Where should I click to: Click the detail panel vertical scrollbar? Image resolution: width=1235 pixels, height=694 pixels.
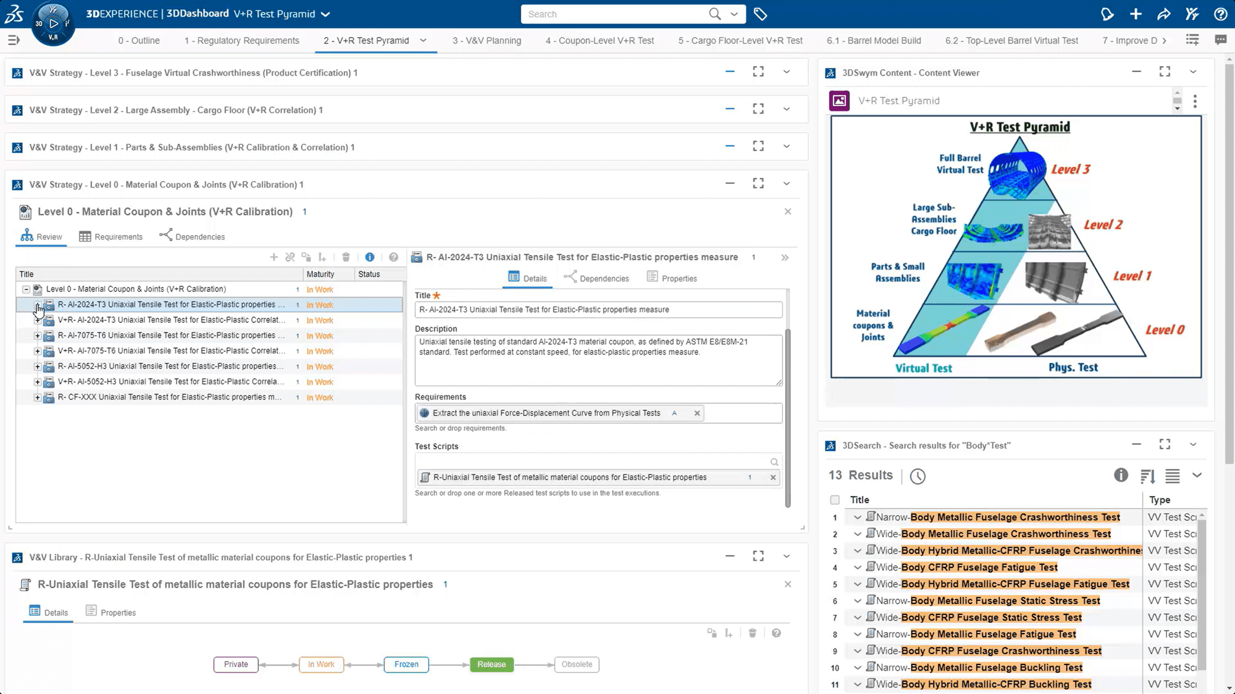click(788, 419)
